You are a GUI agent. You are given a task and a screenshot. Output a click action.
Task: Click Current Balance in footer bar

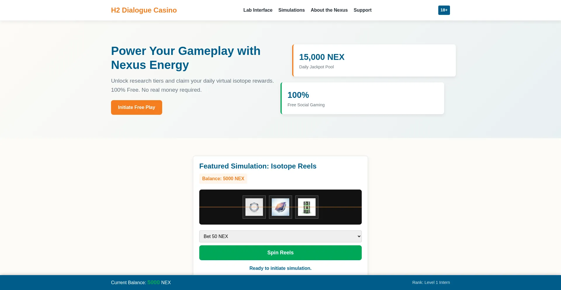[x=141, y=282]
